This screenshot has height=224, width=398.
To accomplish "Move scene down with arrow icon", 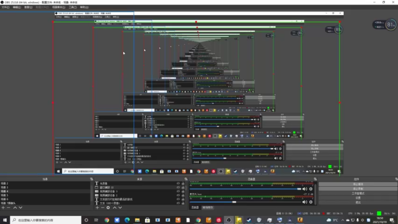I will click(x=20, y=208).
